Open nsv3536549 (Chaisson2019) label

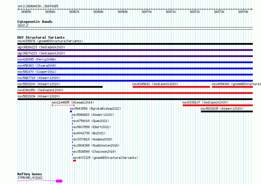94,152
